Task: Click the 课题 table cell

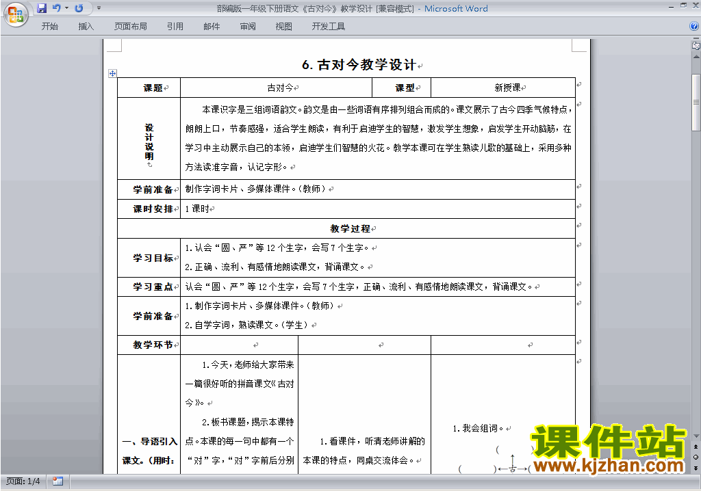Action: pyautogui.click(x=149, y=88)
